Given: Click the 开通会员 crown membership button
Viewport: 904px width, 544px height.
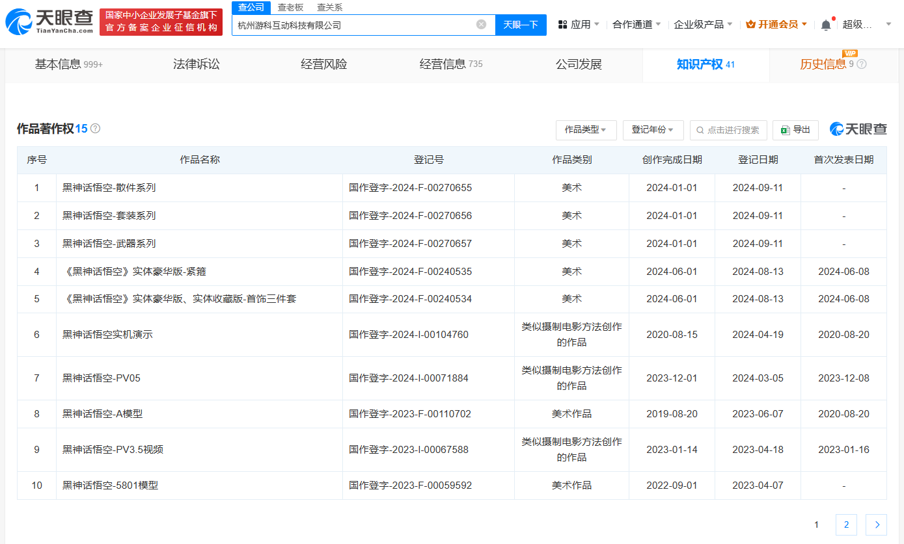Looking at the screenshot, I should point(776,25).
